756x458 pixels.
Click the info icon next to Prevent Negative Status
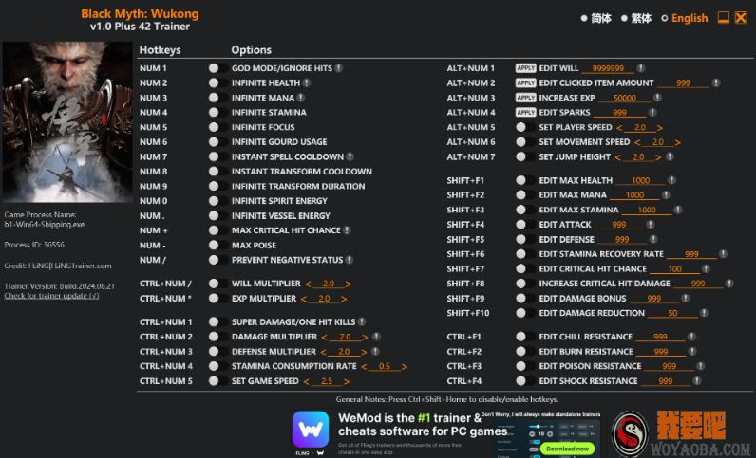[x=350, y=260]
